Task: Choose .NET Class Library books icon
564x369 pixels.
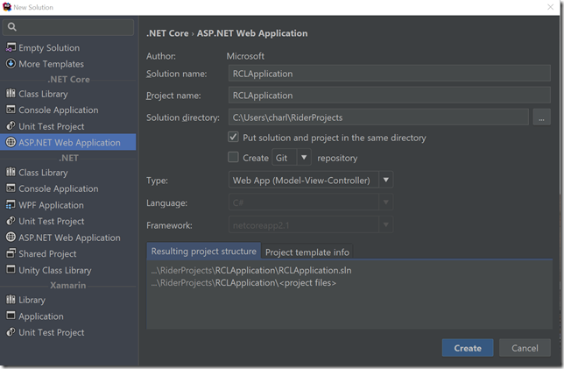Action: coord(11,172)
